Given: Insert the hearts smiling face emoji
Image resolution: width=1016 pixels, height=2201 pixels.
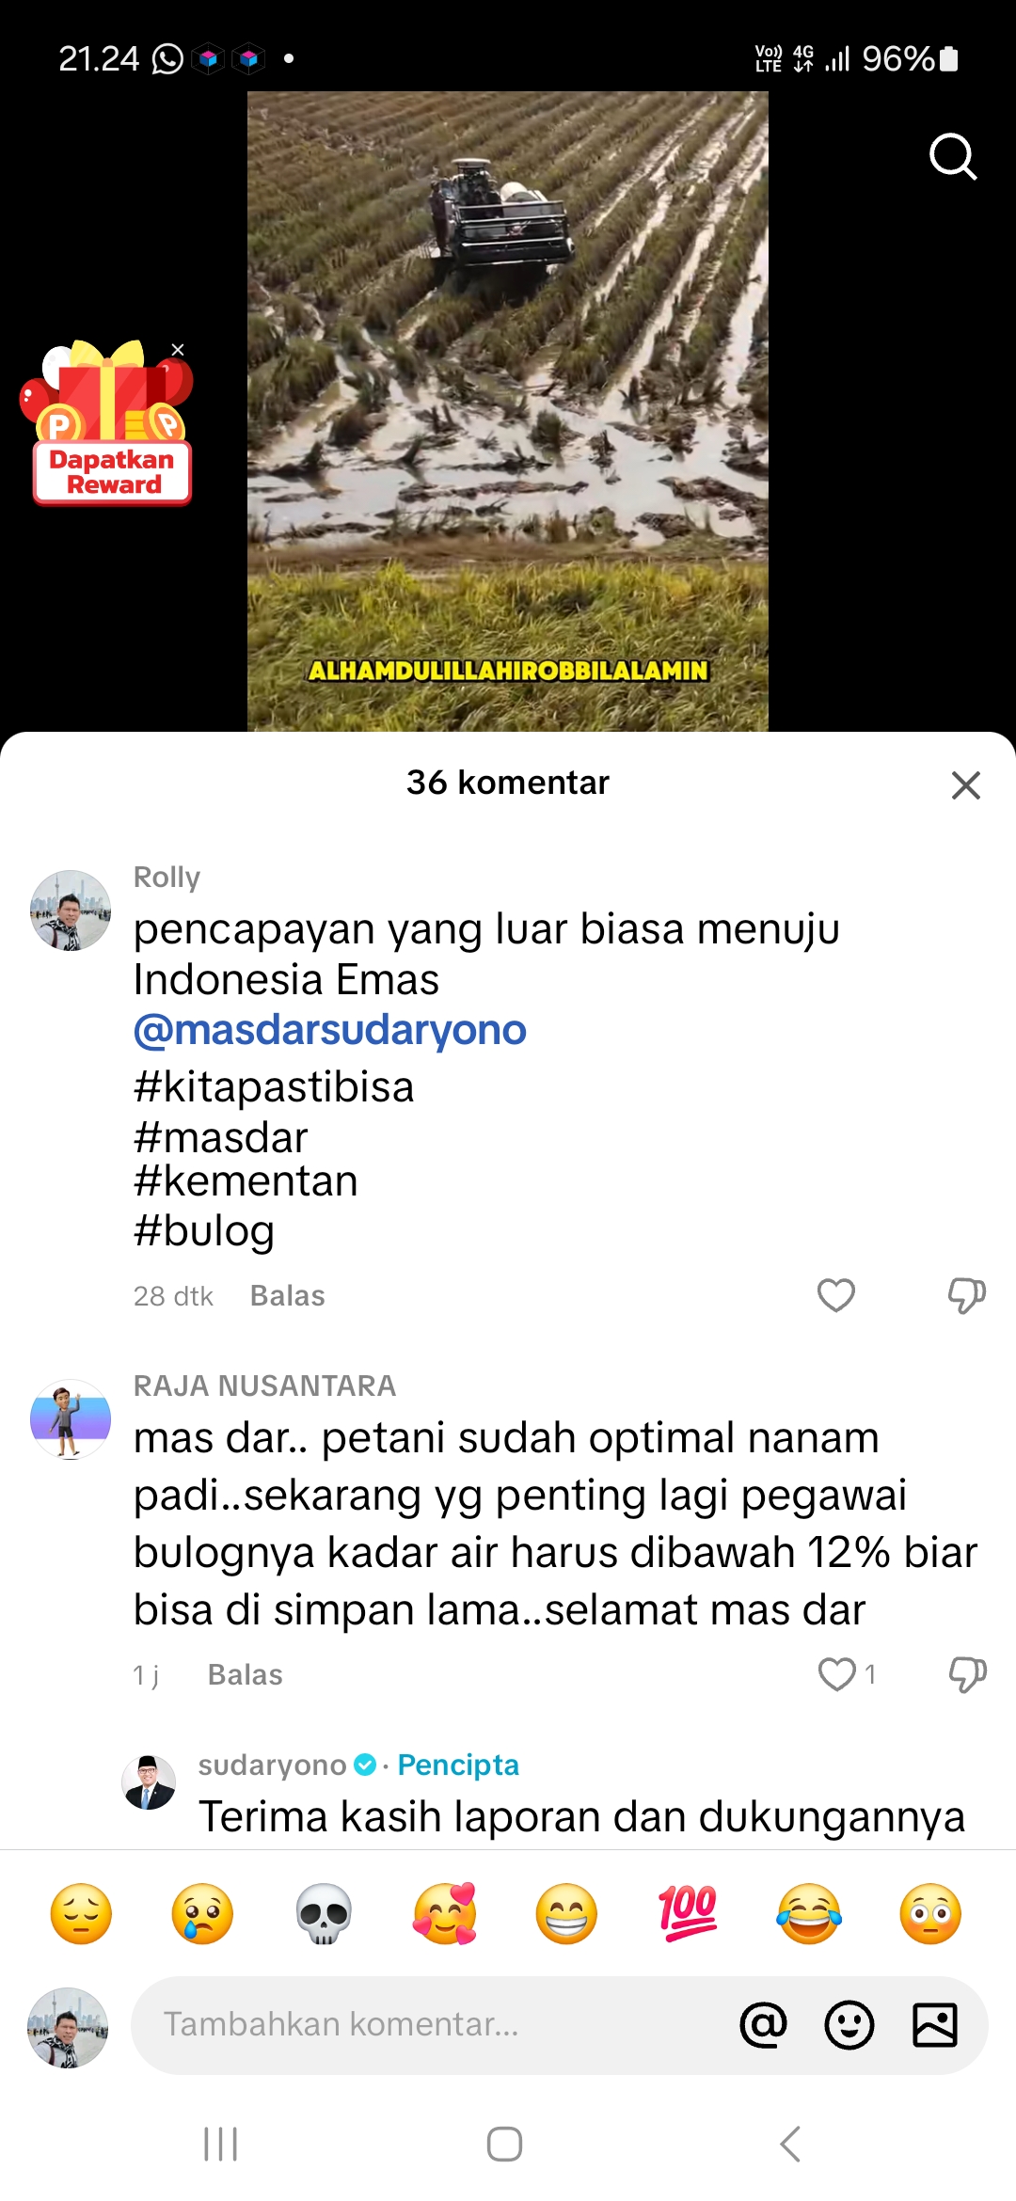Looking at the screenshot, I should 445,1914.
